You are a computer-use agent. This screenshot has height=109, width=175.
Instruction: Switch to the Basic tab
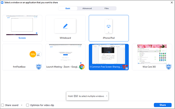pos(68,8)
